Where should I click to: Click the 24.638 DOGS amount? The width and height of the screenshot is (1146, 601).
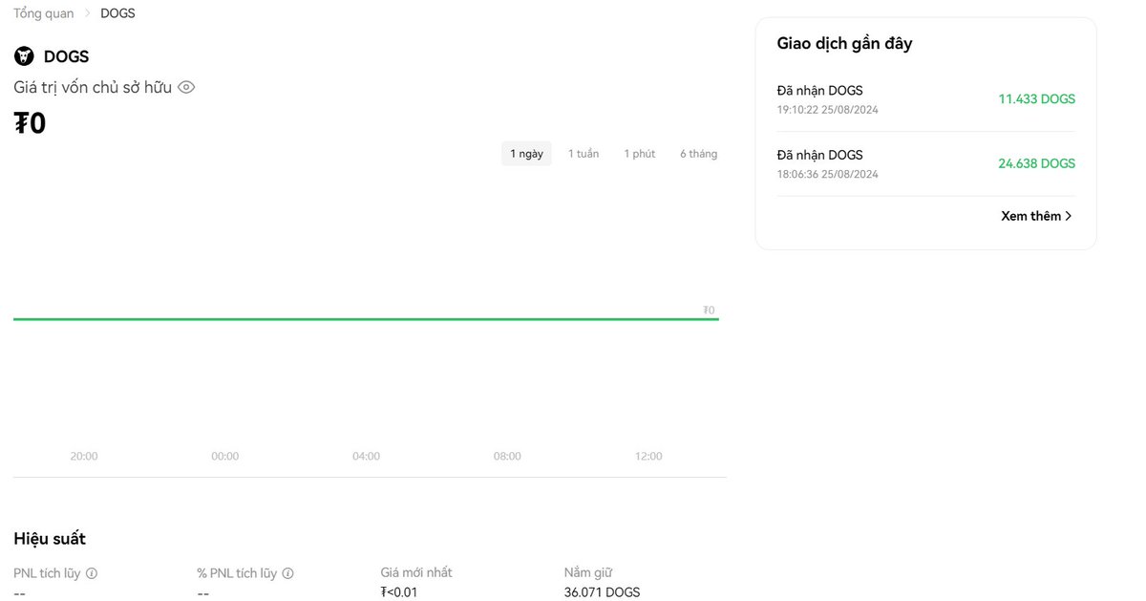[1037, 163]
